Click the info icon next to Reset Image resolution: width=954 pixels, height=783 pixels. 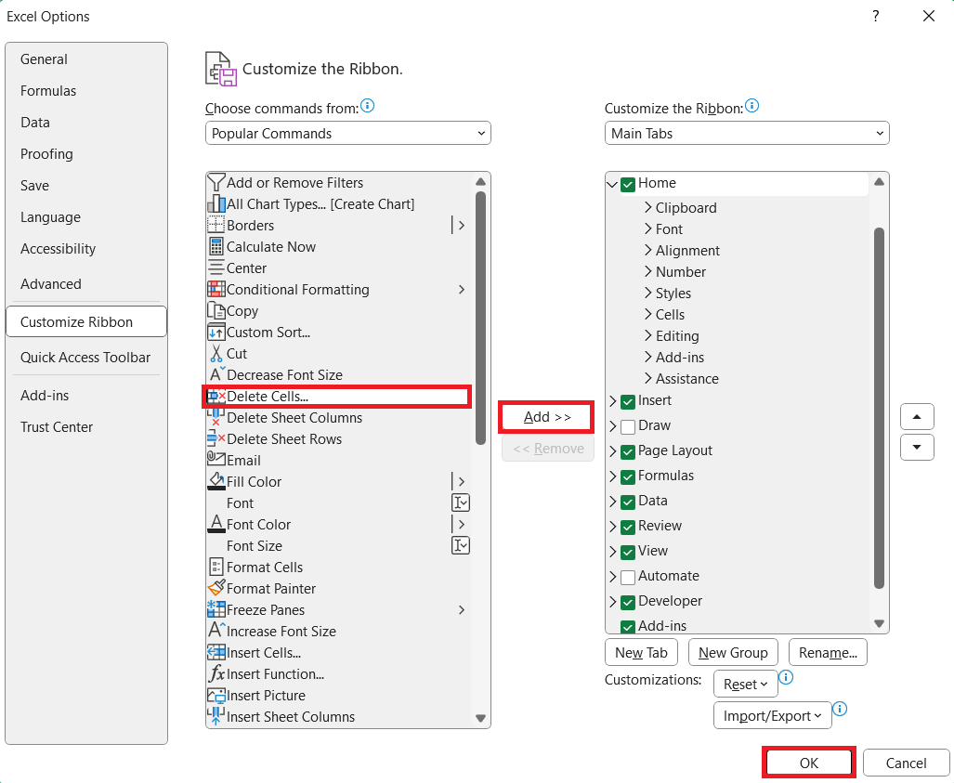(x=786, y=677)
